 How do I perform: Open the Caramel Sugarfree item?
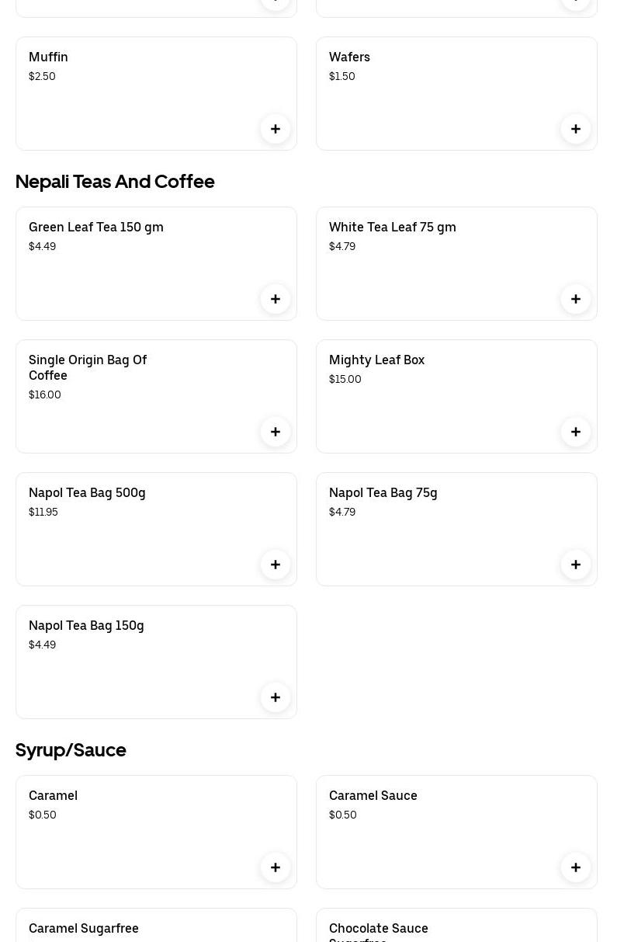[x=84, y=928]
